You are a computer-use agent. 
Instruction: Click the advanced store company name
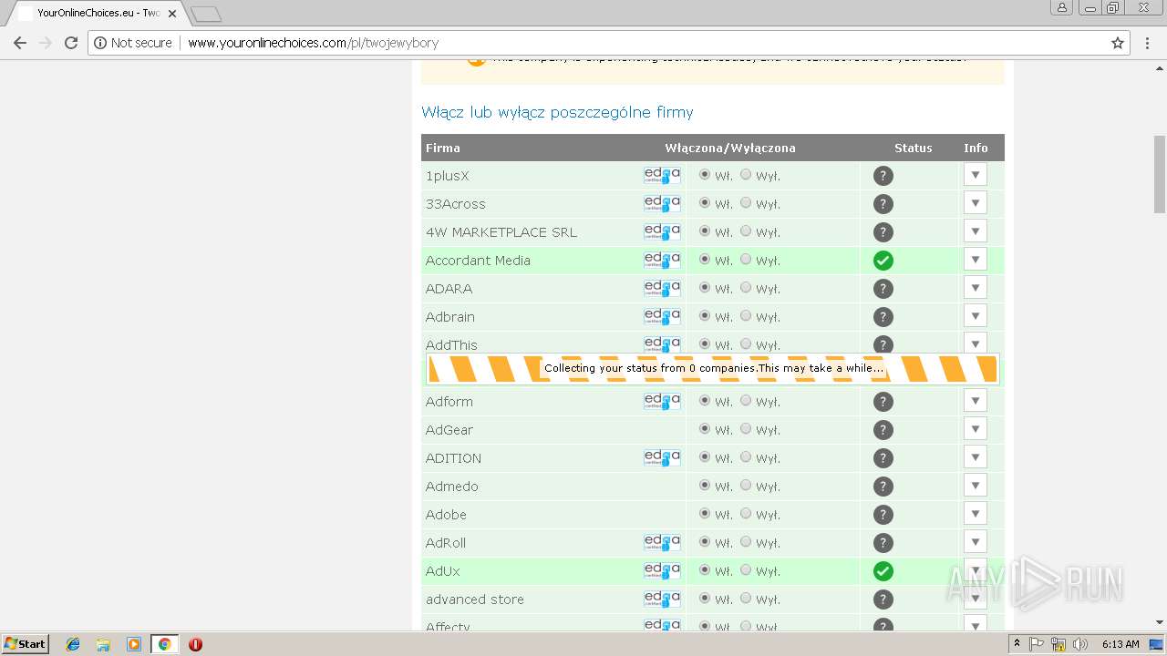pyautogui.click(x=475, y=600)
